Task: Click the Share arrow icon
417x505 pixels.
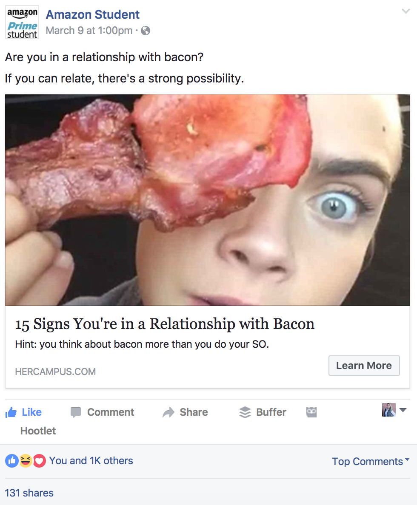Action: [x=169, y=412]
